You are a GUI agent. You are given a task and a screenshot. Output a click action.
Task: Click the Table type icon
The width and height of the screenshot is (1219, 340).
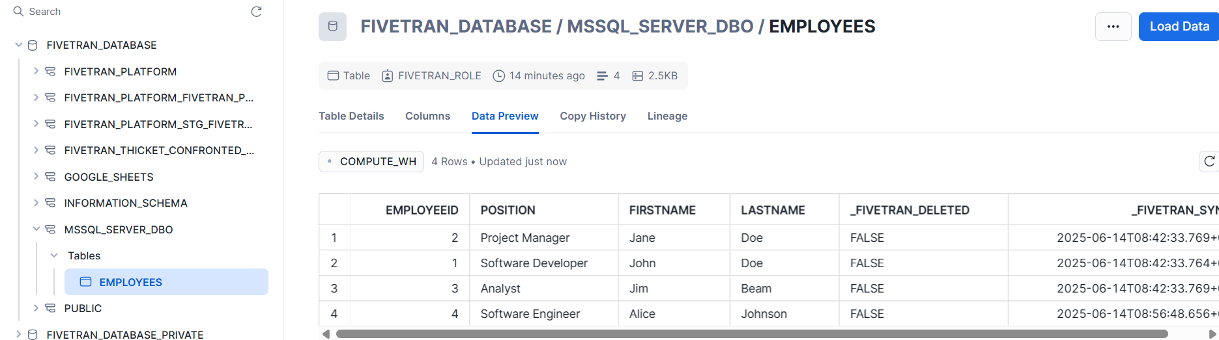point(333,75)
